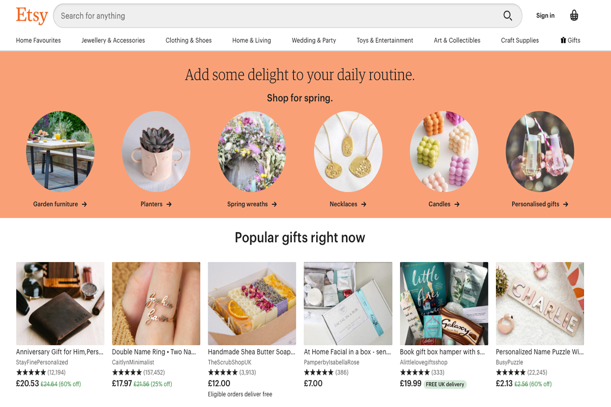This screenshot has height=407, width=611.
Task: Open the Personalized Name Puzzle listing title
Action: click(x=540, y=352)
